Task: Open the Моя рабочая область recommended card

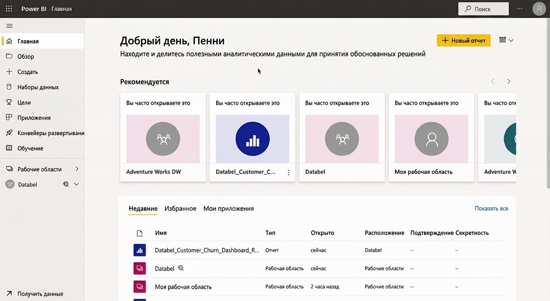Action: [431, 137]
